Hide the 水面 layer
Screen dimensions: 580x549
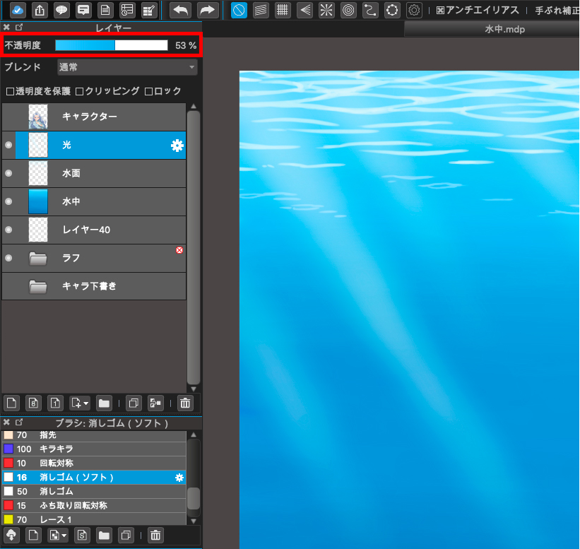click(x=8, y=173)
